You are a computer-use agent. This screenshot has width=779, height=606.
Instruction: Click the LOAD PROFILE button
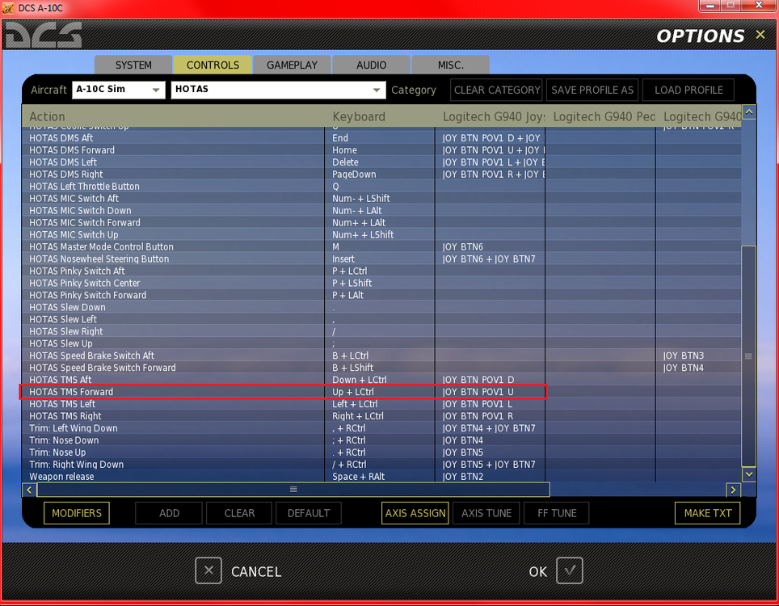(x=688, y=90)
